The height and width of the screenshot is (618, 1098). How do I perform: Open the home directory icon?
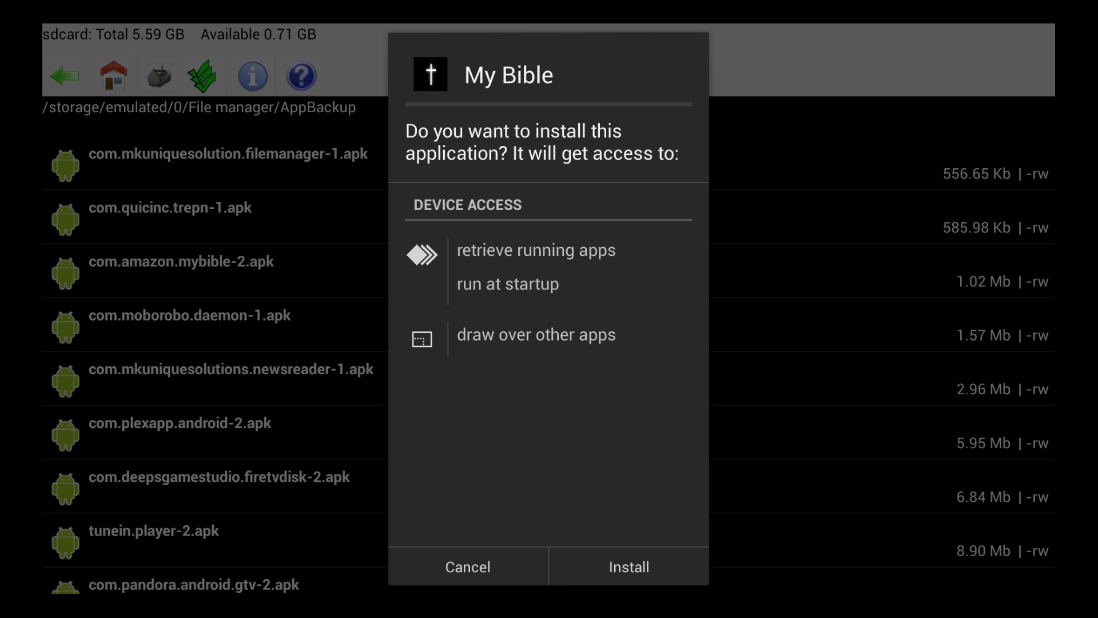[x=113, y=76]
